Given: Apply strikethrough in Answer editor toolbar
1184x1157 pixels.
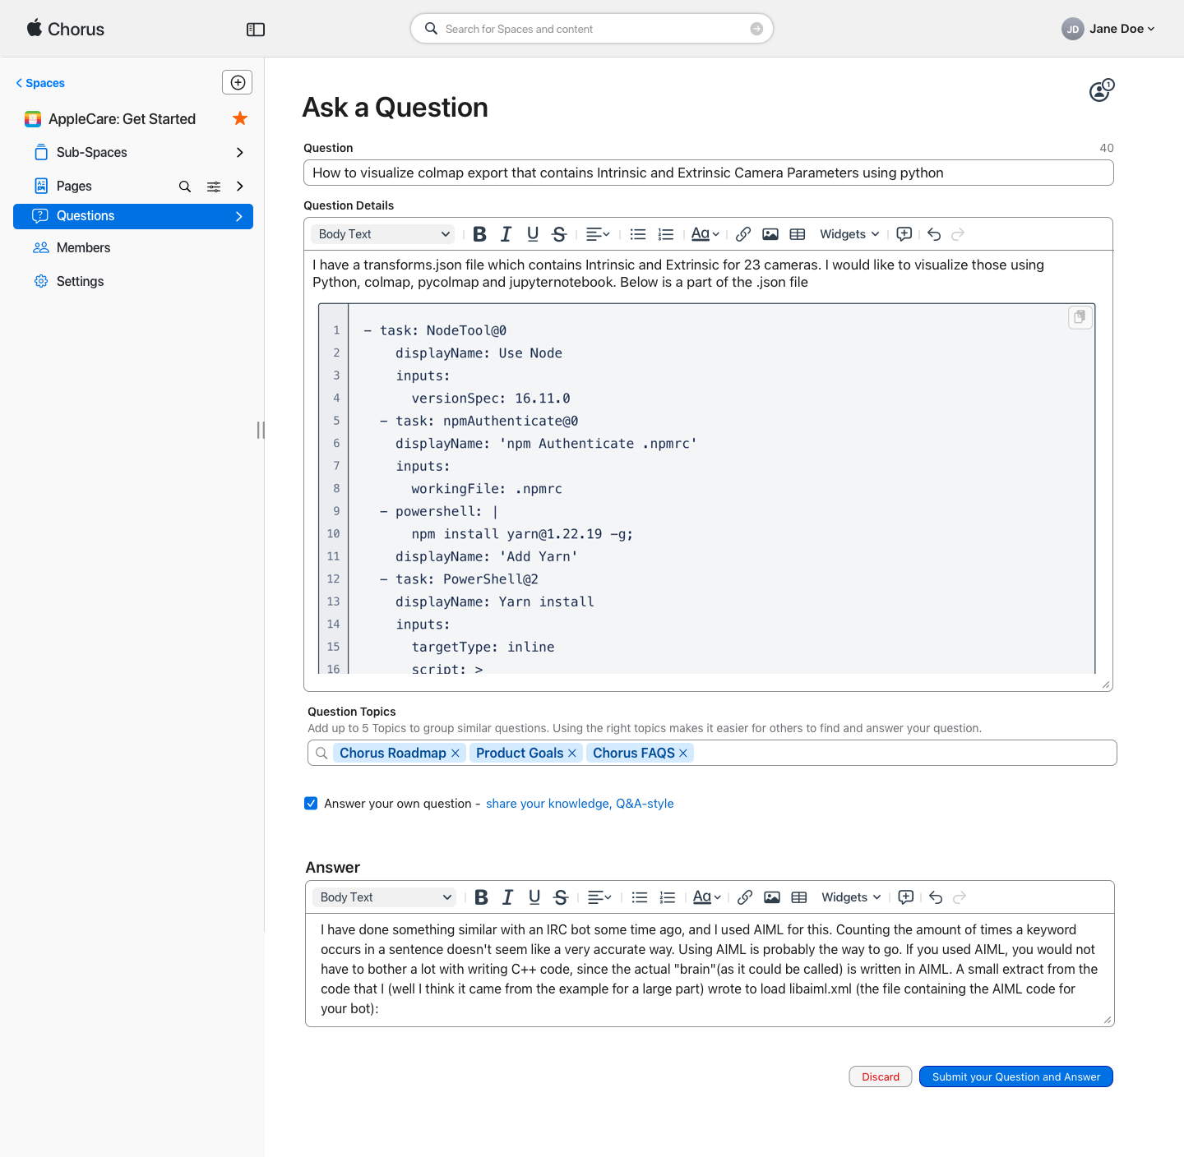Looking at the screenshot, I should pyautogui.click(x=561, y=897).
